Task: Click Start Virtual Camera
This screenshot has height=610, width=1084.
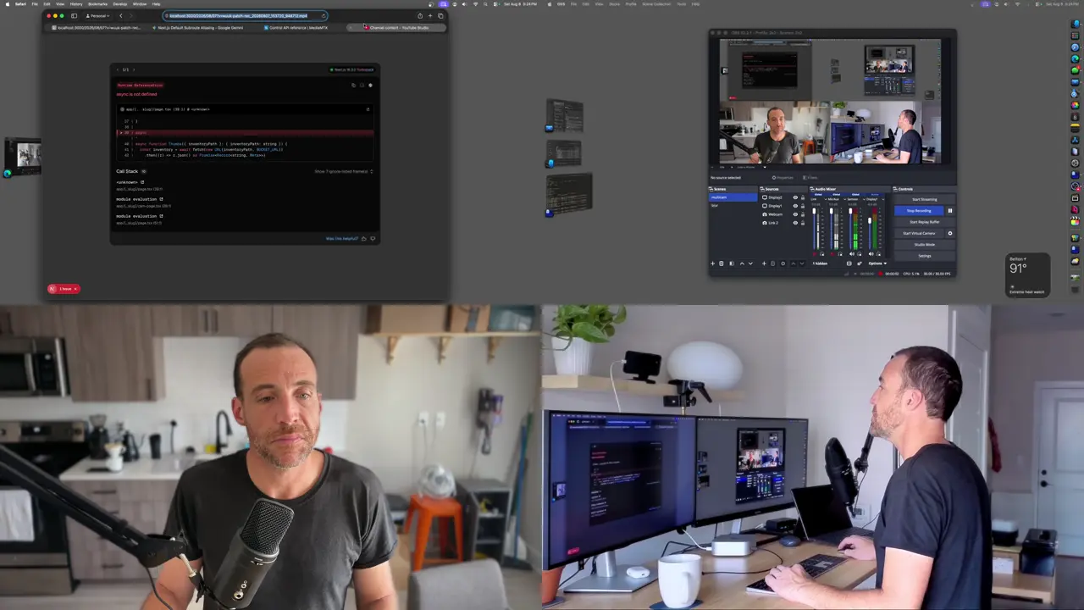Action: pyautogui.click(x=919, y=233)
